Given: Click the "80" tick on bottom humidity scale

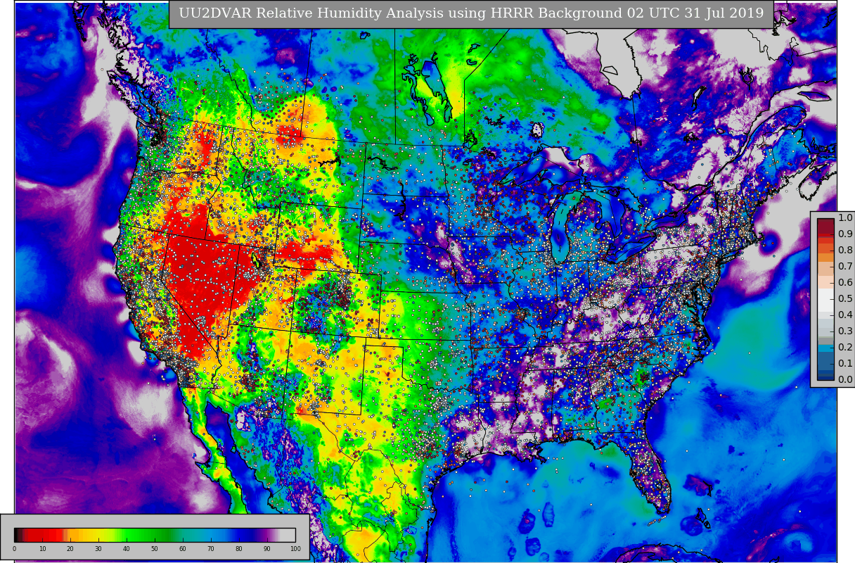Looking at the screenshot, I should 239,549.
